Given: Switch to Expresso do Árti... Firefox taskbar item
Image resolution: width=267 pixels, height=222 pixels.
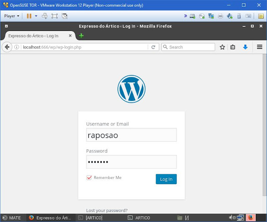Looking at the screenshot, I should tap(50, 218).
